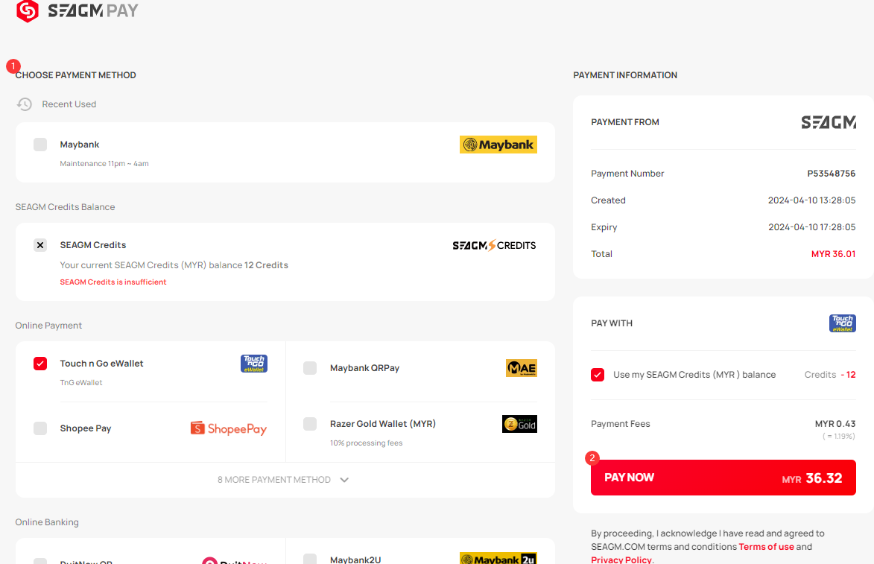Image resolution: width=874 pixels, height=564 pixels.
Task: Click the SEAGM Credits balance '12 Credits' line
Action: coord(174,265)
